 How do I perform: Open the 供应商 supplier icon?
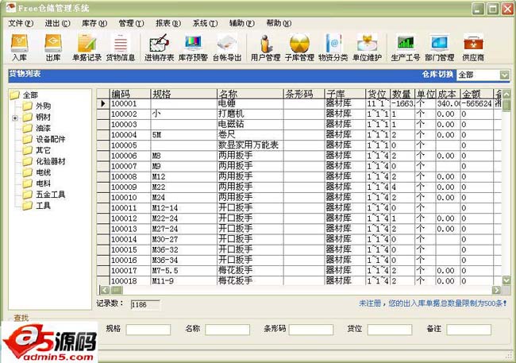(473, 48)
